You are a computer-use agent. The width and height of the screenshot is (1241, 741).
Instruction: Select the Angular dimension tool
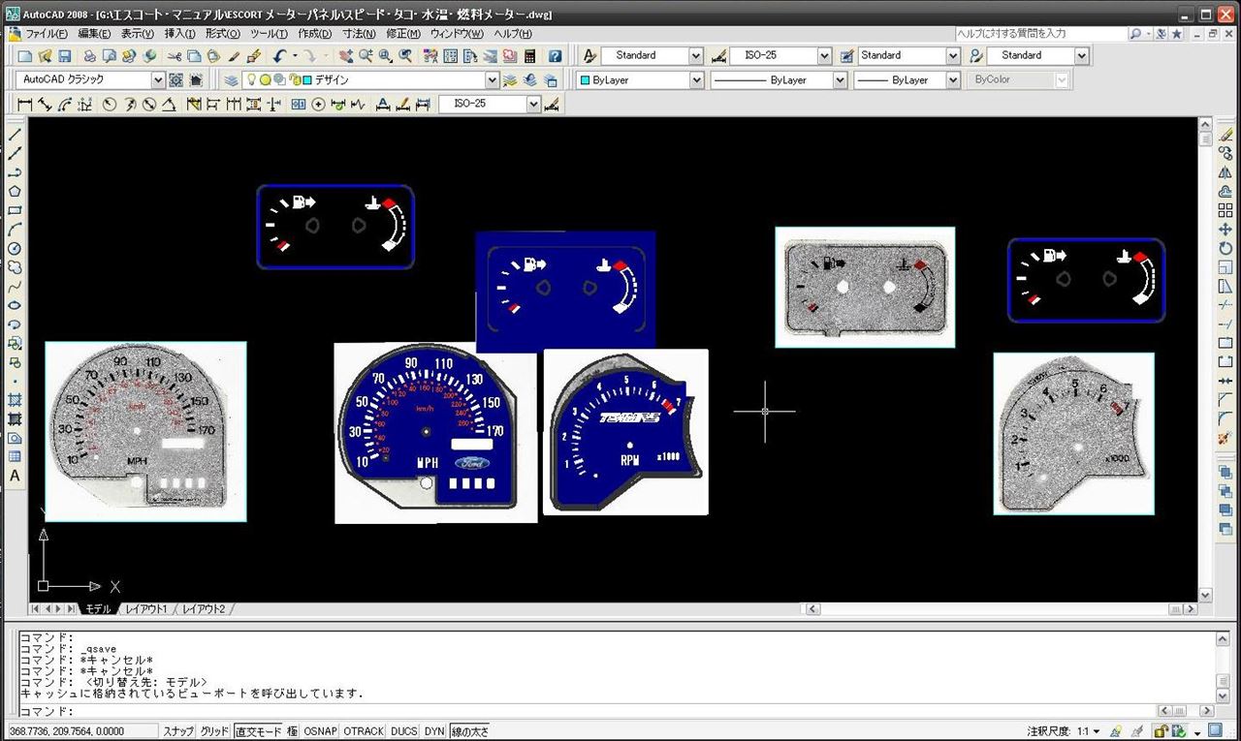[169, 104]
